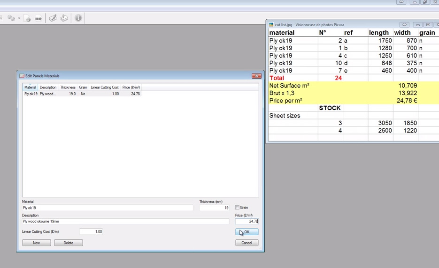
Task: Click the edit panels pencil toolbar icon
Action: pos(53,18)
